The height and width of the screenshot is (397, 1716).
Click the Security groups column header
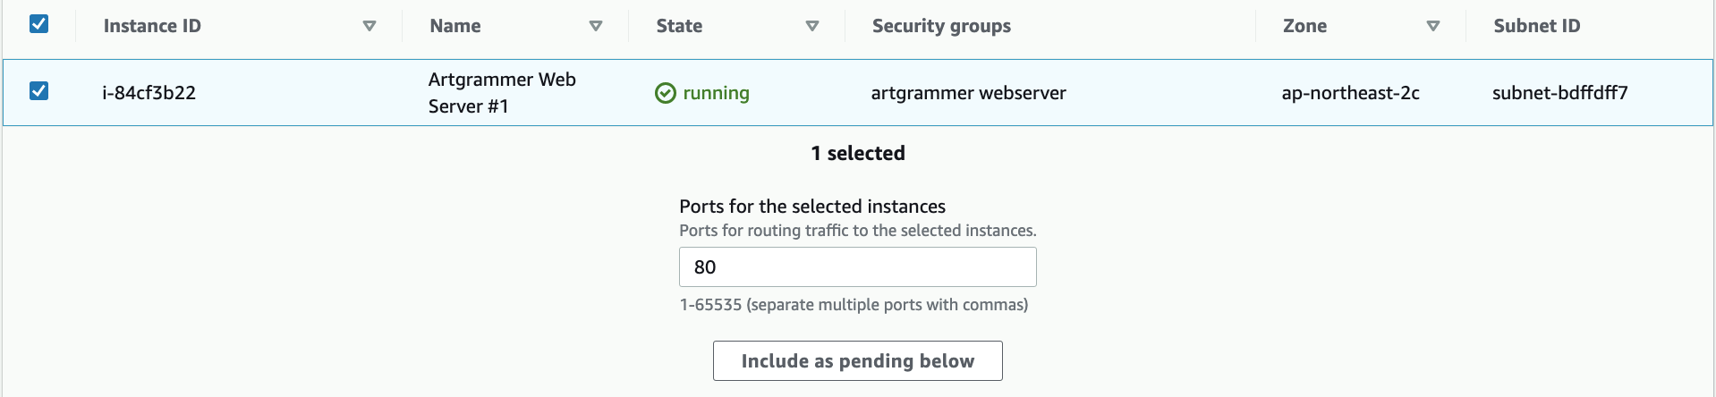coord(941,26)
